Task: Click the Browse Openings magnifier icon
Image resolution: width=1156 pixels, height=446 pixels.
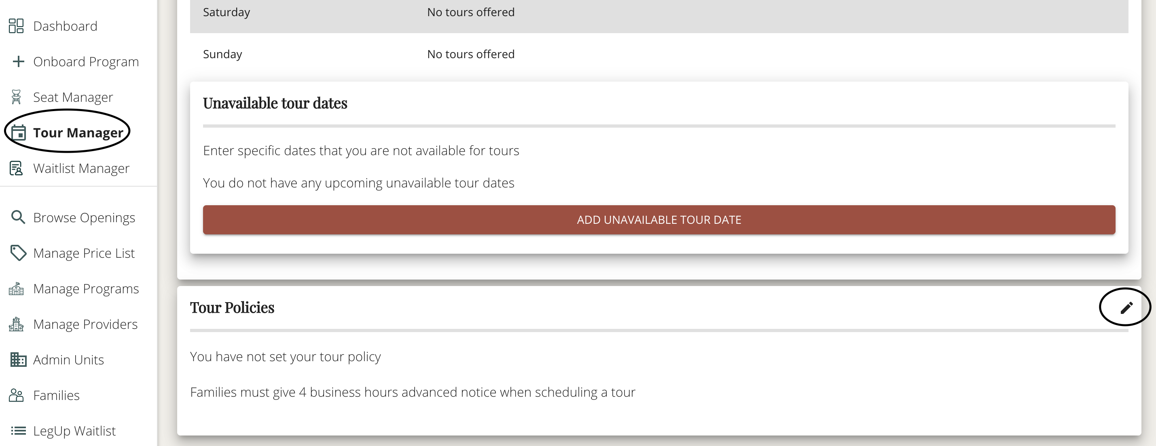Action: coord(18,217)
